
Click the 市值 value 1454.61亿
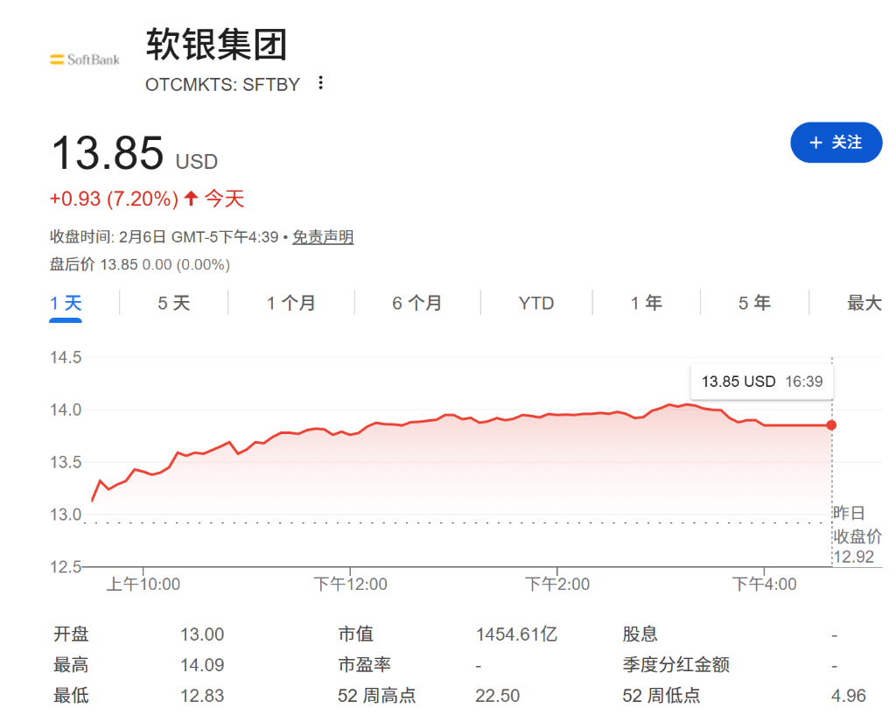coord(516,634)
